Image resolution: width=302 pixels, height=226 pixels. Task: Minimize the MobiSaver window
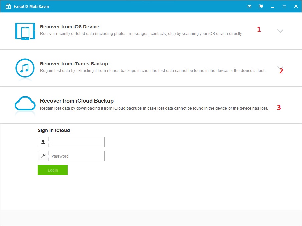[x=273, y=6]
